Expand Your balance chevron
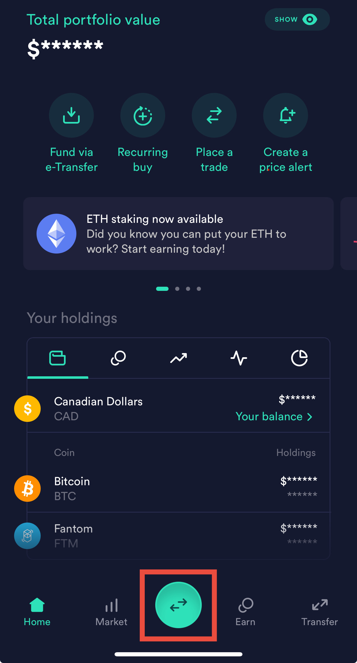 point(310,417)
